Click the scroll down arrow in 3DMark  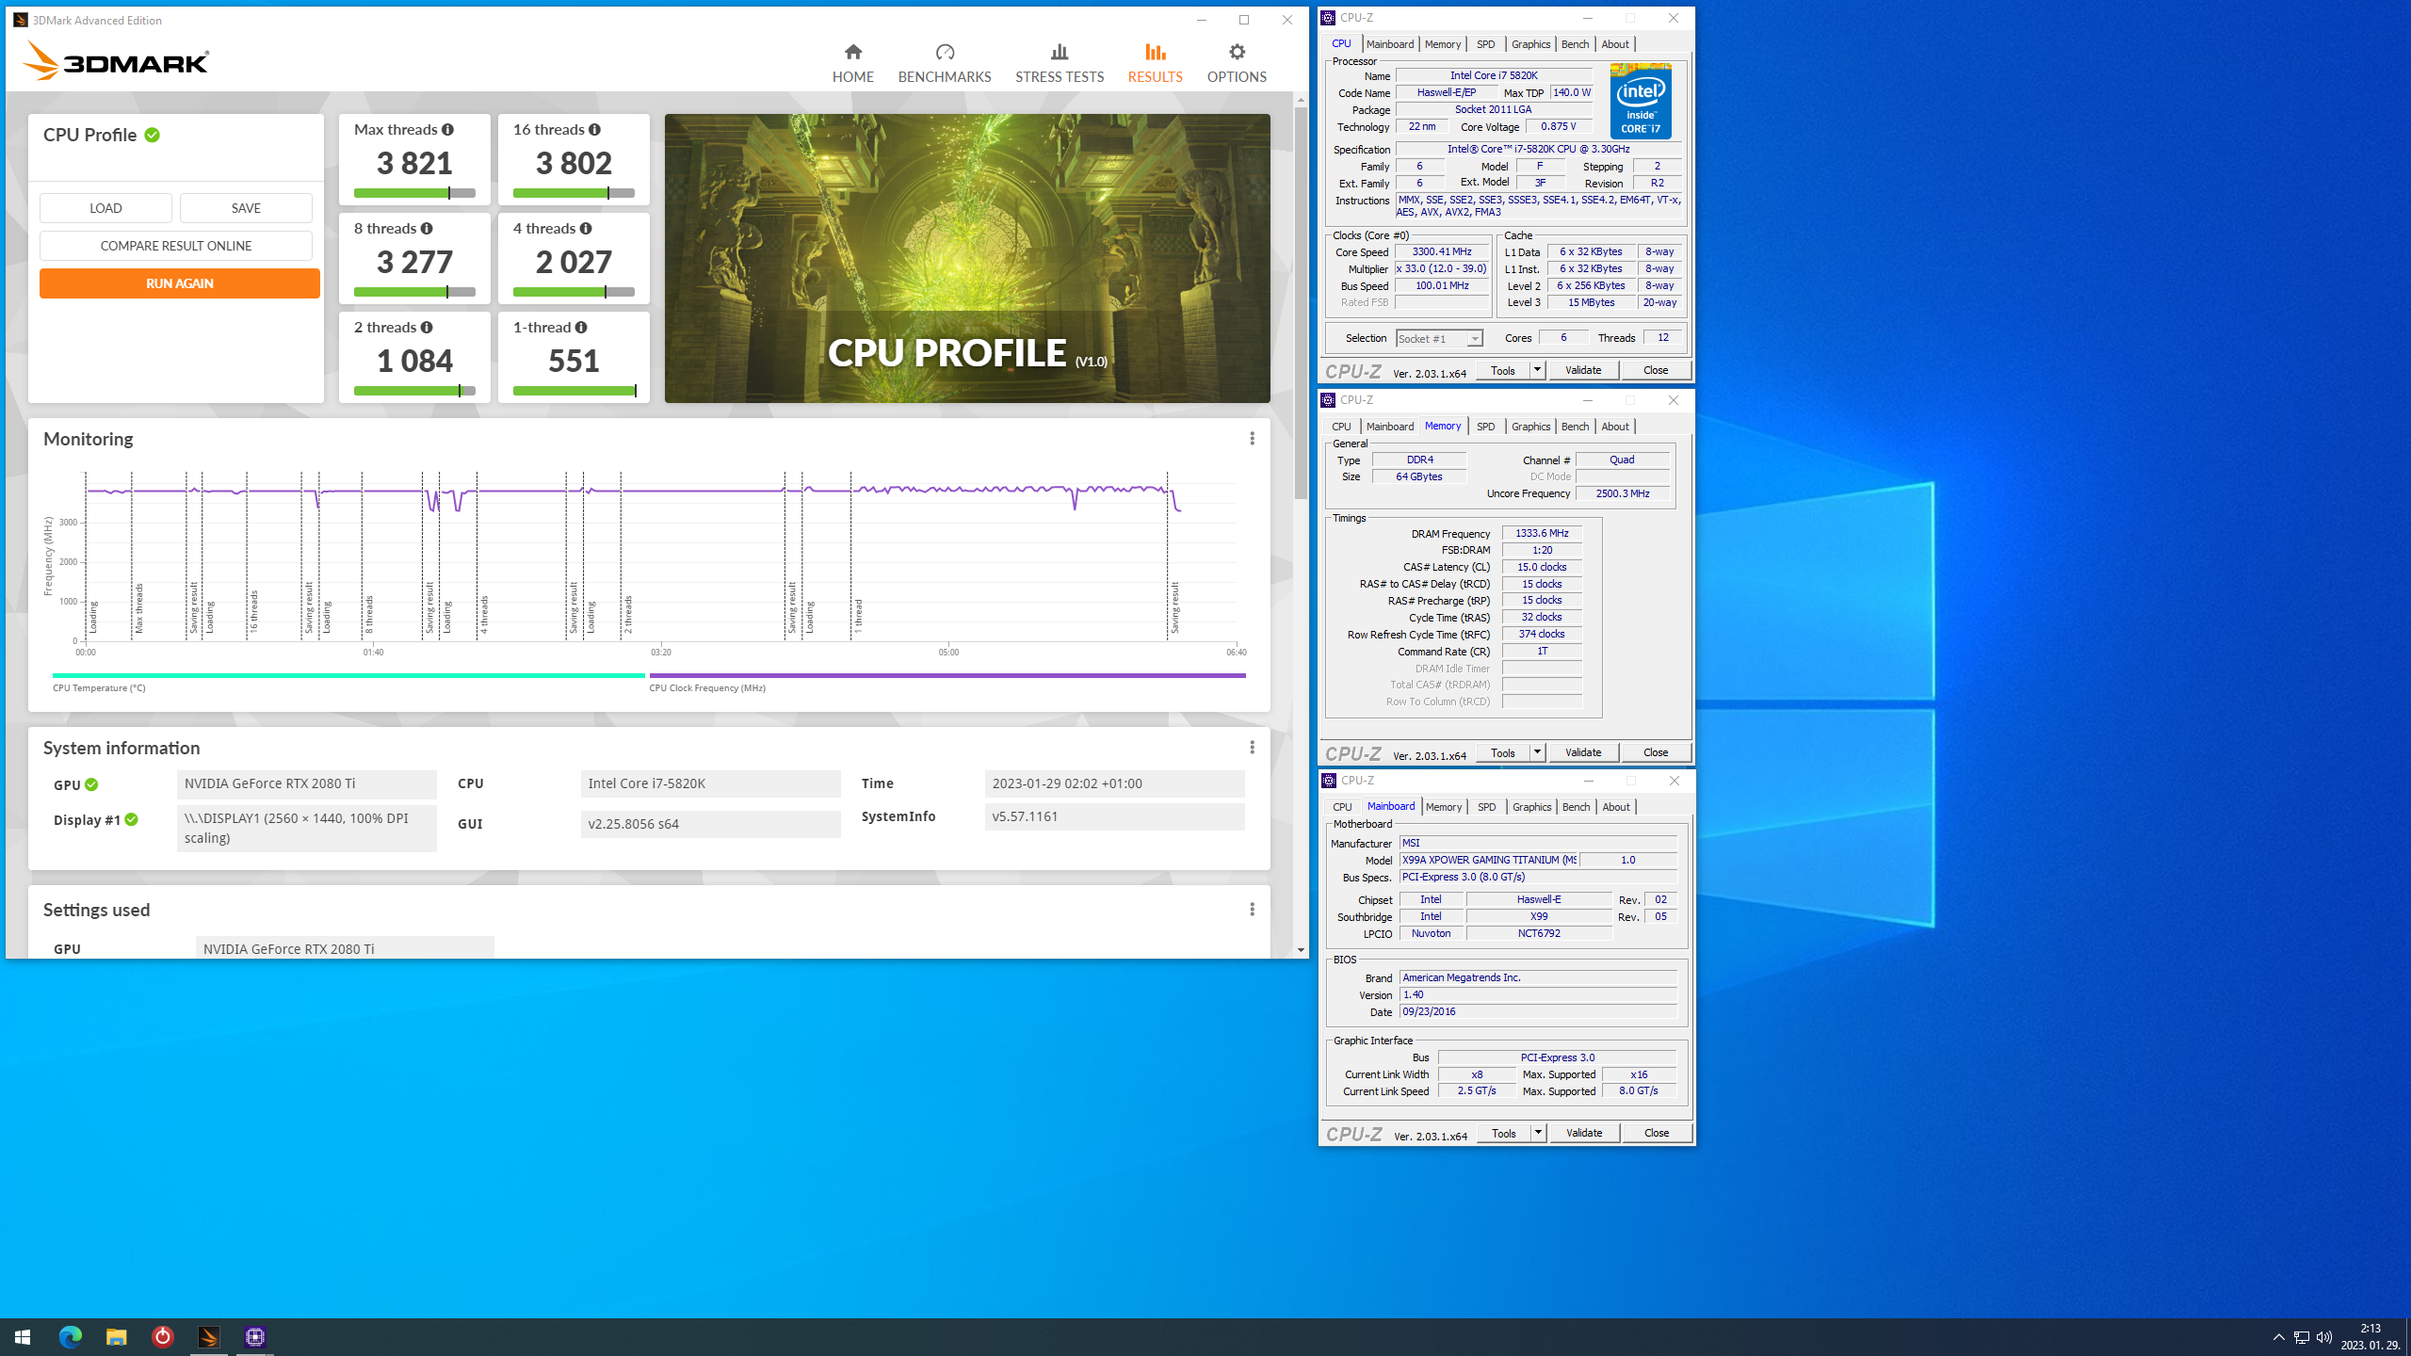click(1301, 950)
